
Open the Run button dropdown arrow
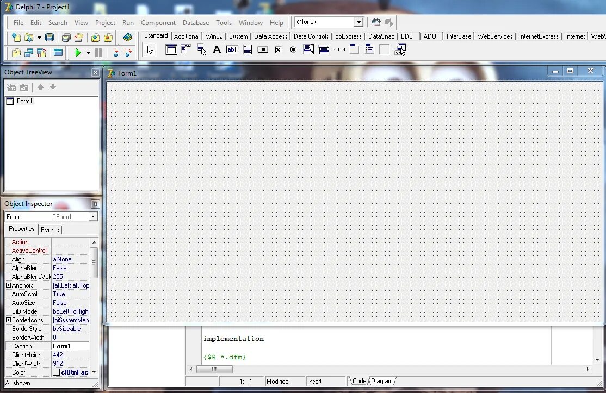88,53
